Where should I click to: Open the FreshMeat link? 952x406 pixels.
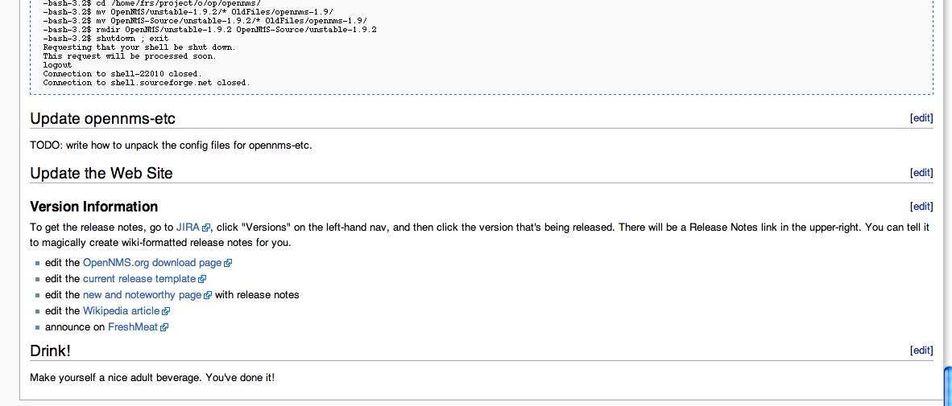point(132,327)
